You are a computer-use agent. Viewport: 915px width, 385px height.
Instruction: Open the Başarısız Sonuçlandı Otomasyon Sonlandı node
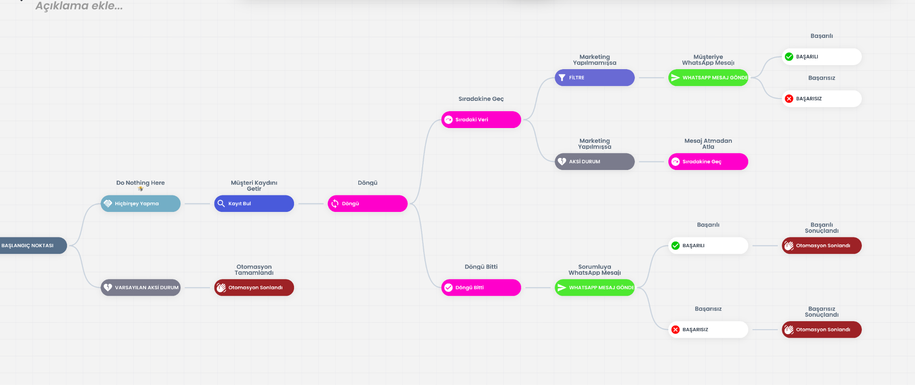(x=822, y=330)
